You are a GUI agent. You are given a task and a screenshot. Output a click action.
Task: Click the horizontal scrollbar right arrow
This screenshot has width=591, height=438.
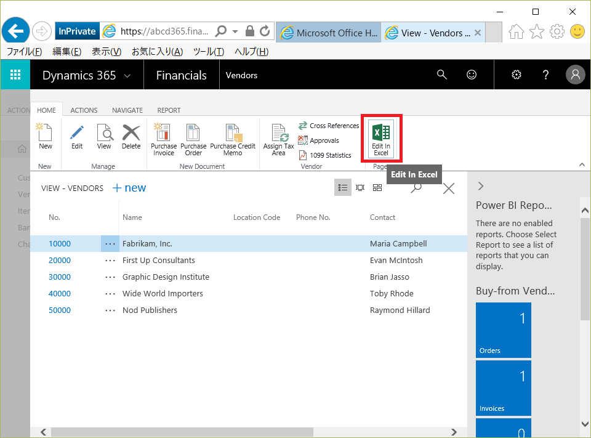(x=454, y=432)
